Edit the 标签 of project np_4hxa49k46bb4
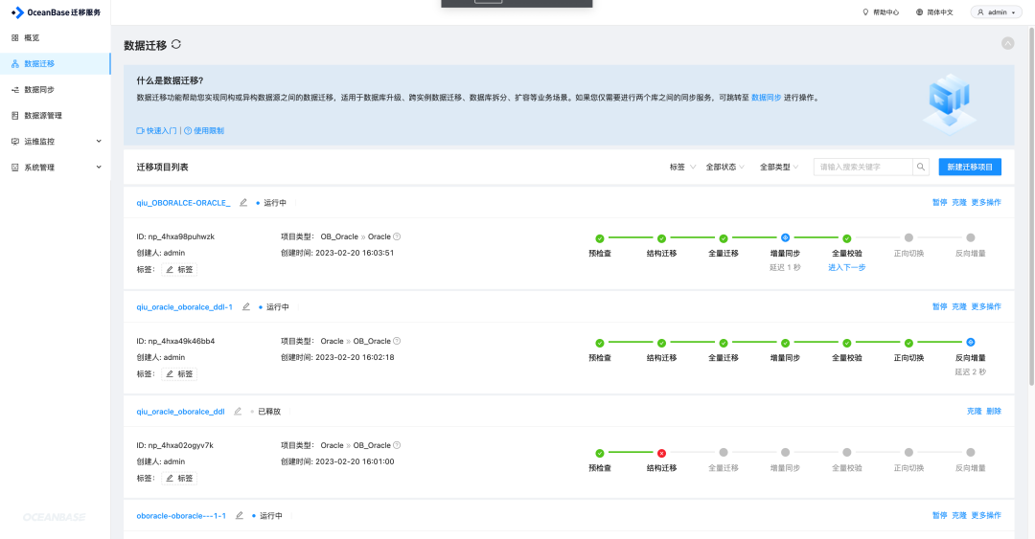Viewport: 1035px width, 539px height. pyautogui.click(x=179, y=373)
